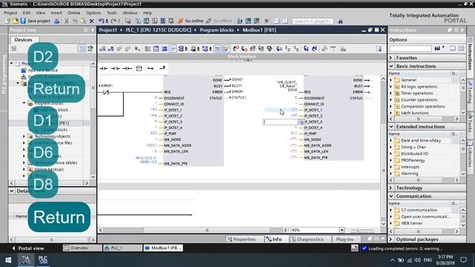Expand the Technology section

tap(391, 188)
